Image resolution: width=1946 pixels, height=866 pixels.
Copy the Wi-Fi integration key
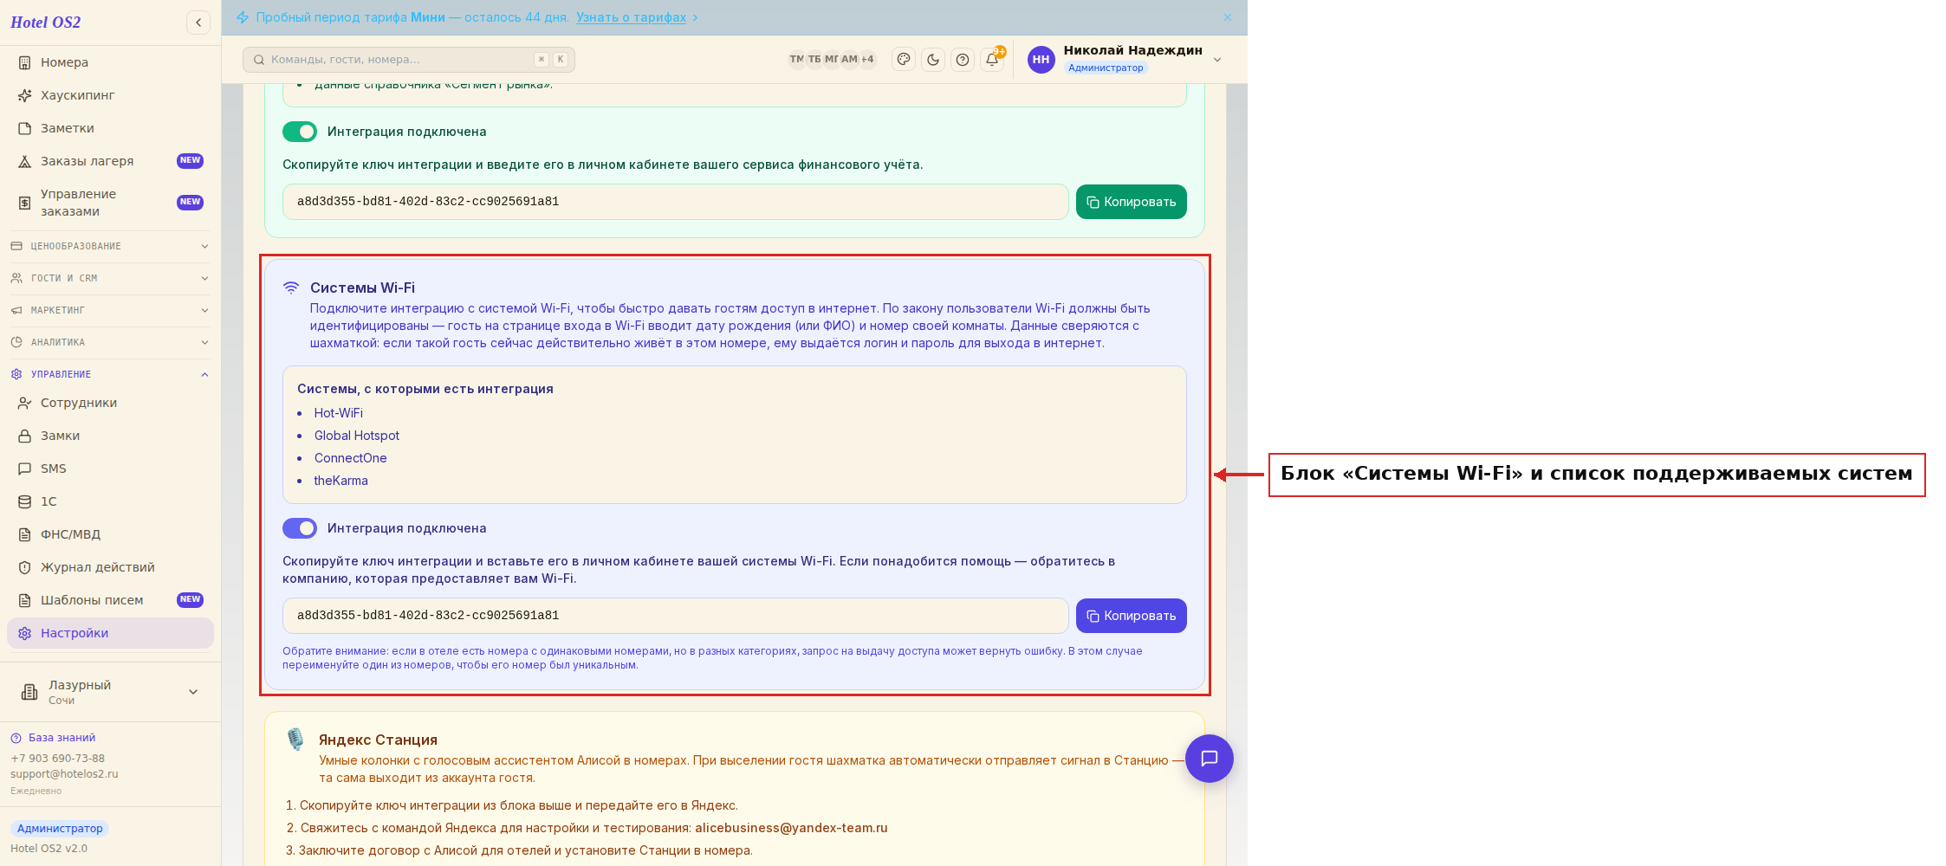1132,616
